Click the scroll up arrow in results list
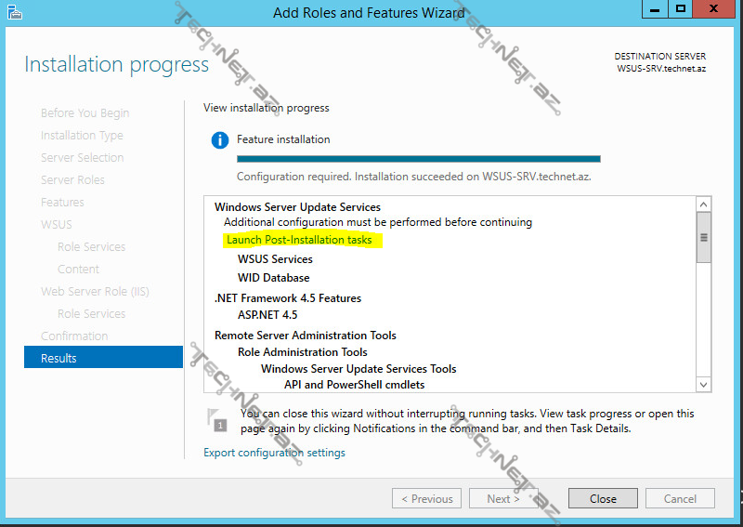 click(704, 204)
